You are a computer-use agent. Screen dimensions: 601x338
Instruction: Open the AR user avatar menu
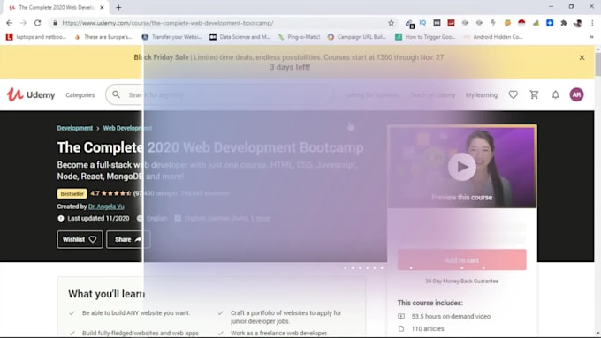pyautogui.click(x=576, y=94)
